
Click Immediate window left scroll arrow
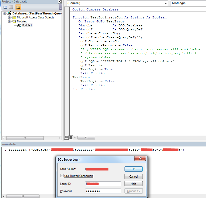(x=4, y=196)
